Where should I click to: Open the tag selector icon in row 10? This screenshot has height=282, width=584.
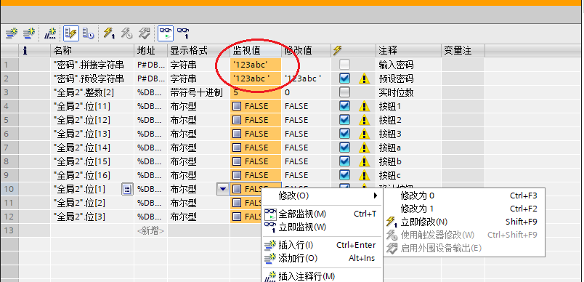pos(127,189)
